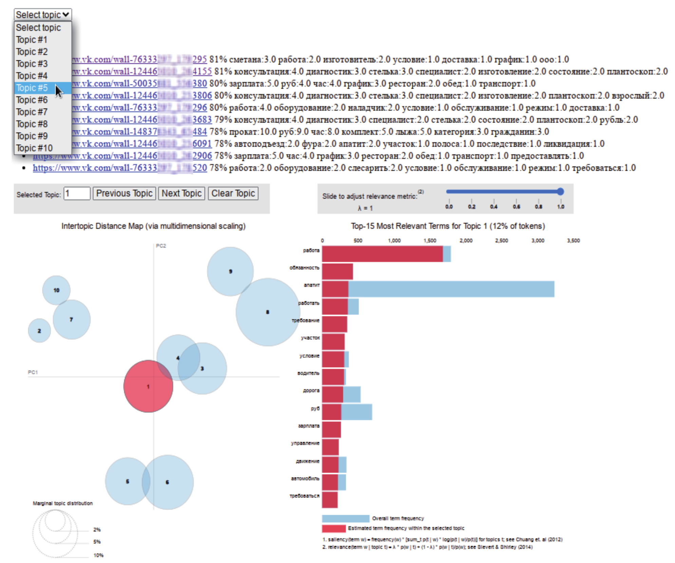Click the Selected Topic number field
The width and height of the screenshot is (675, 563).
point(77,193)
